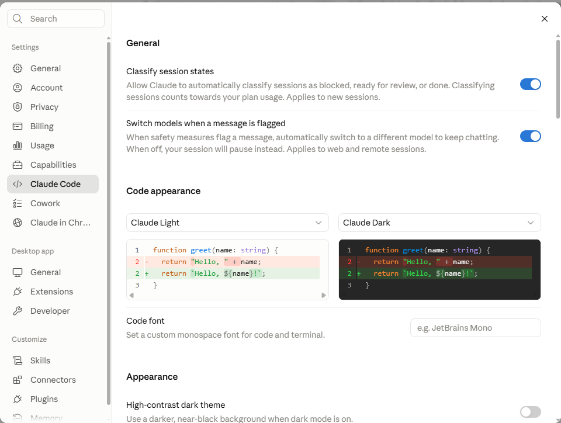Open the Claude Light theme dropdown
Viewport: 561px width, 423px height.
pyautogui.click(x=227, y=223)
